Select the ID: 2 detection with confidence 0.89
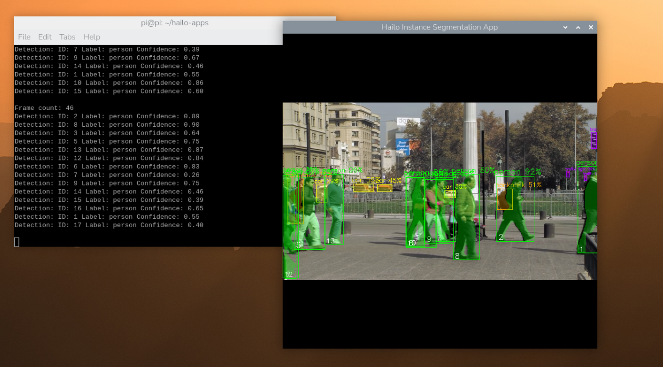The height and width of the screenshot is (367, 663). (x=107, y=116)
